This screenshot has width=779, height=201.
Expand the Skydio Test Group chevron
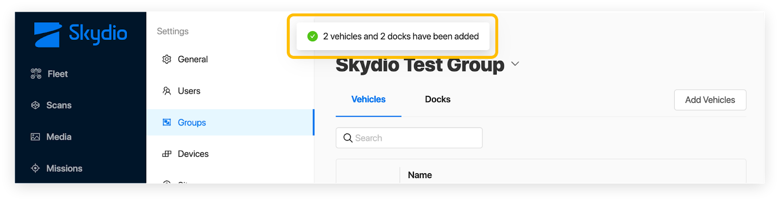pos(515,64)
